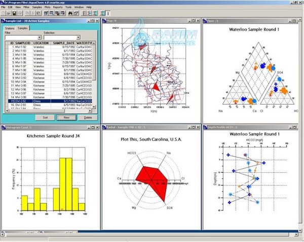This screenshot has height=242, width=304.
Task: Open the Filter dropdown in Sample List
Action: coord(40,37)
